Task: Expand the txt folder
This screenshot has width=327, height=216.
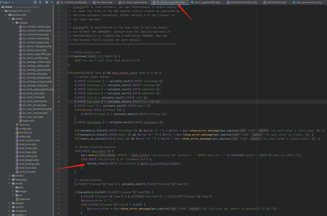Action: pyautogui.click(x=13, y=195)
